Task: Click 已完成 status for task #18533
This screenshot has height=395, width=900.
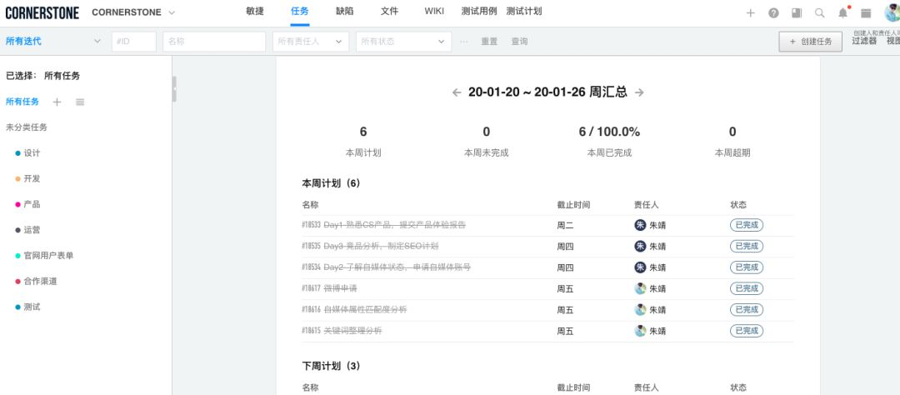Action: point(747,225)
